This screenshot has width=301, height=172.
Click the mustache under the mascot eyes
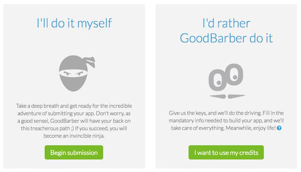(x=227, y=96)
